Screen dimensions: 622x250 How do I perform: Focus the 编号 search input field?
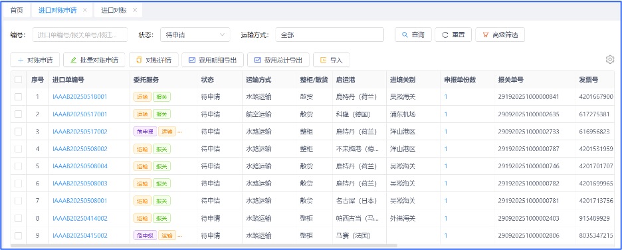(80, 35)
